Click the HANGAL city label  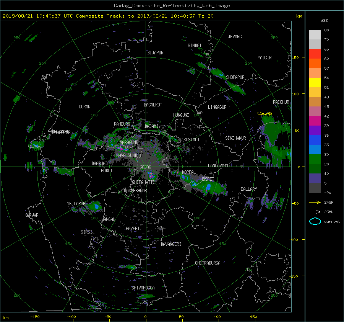pyautogui.click(x=108, y=219)
